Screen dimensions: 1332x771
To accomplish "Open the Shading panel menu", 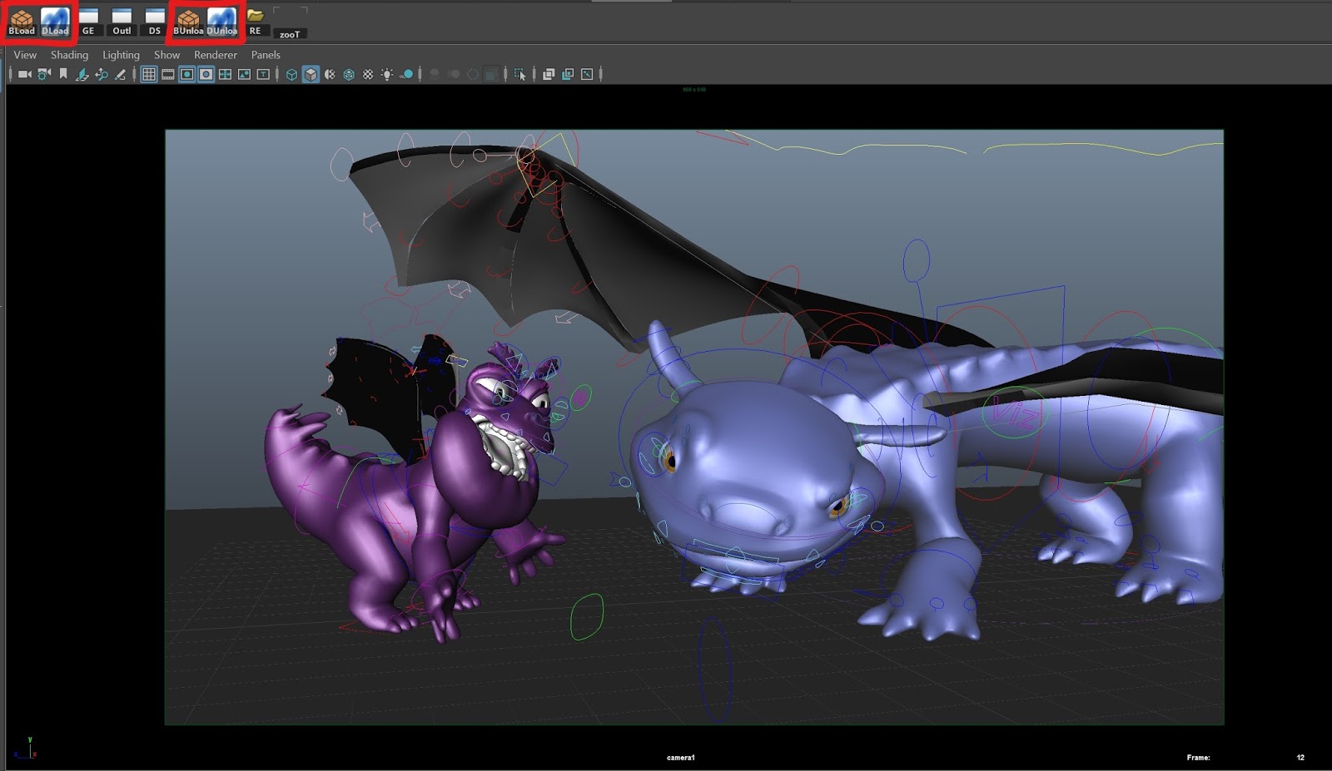I will pyautogui.click(x=69, y=55).
